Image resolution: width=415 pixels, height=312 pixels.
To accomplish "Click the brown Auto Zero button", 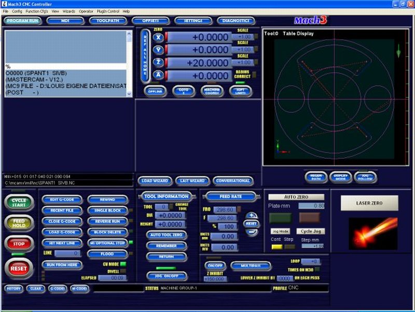I will point(309,218).
